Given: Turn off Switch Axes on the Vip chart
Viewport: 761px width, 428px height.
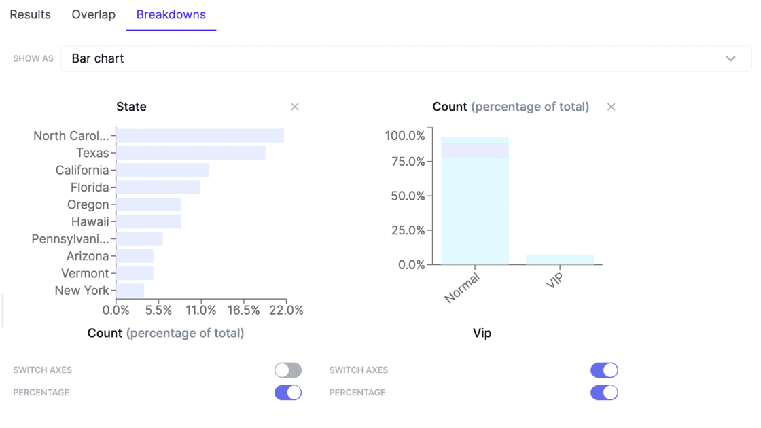Looking at the screenshot, I should click(604, 370).
